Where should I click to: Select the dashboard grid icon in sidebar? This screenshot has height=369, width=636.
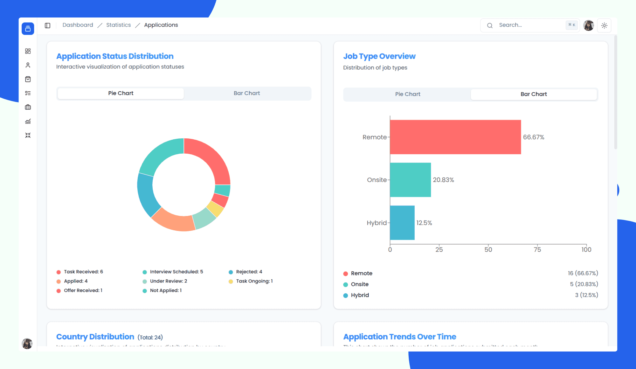[28, 51]
